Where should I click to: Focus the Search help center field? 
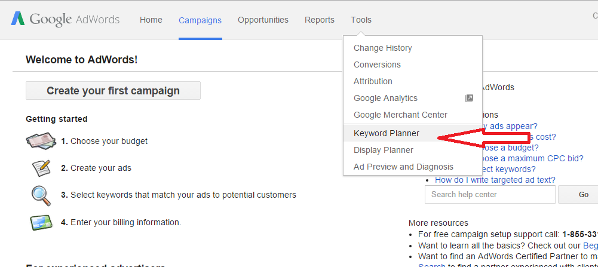coord(490,195)
